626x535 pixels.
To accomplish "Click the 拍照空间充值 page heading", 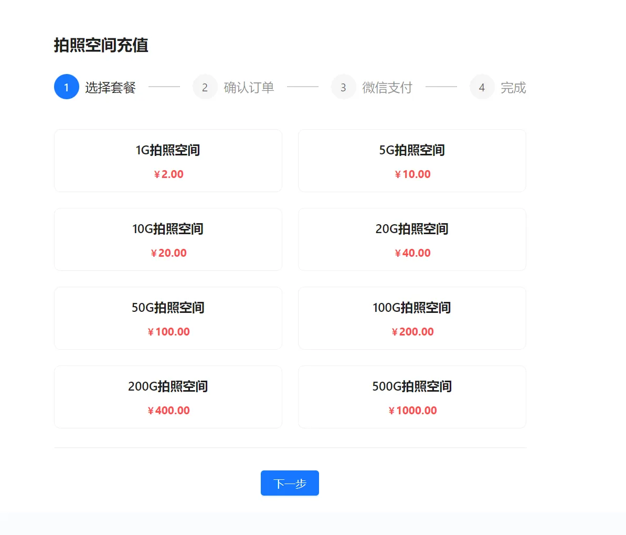I will 101,45.
